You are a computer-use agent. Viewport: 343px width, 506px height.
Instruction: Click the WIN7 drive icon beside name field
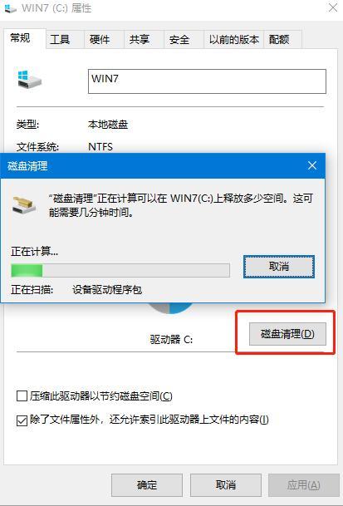[x=30, y=80]
